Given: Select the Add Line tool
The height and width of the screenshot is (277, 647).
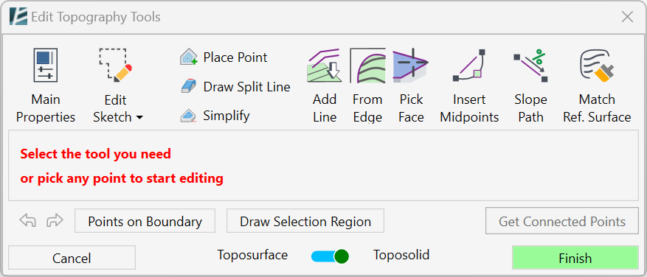Looking at the screenshot, I should click(325, 86).
